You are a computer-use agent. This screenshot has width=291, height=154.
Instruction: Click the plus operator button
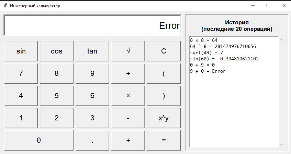coord(128,140)
